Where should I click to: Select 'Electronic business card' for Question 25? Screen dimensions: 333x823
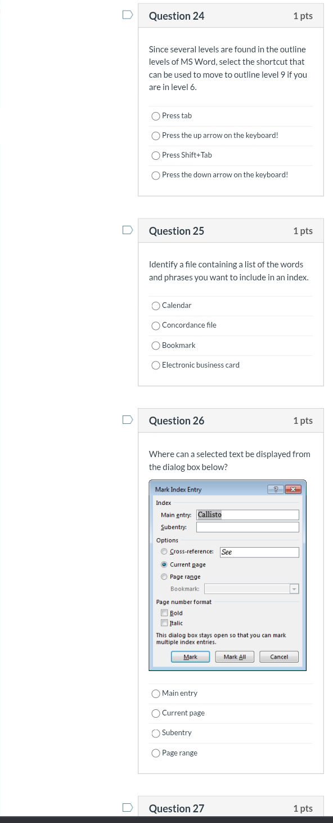tap(156, 365)
